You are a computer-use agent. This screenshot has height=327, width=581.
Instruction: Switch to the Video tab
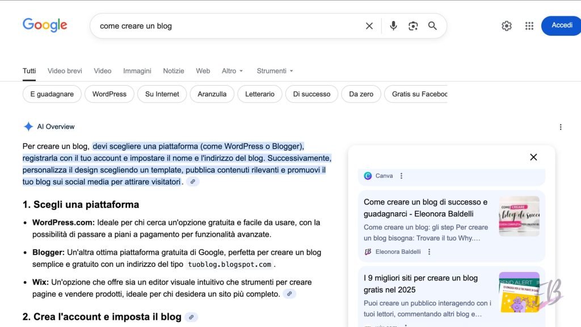[102, 71]
